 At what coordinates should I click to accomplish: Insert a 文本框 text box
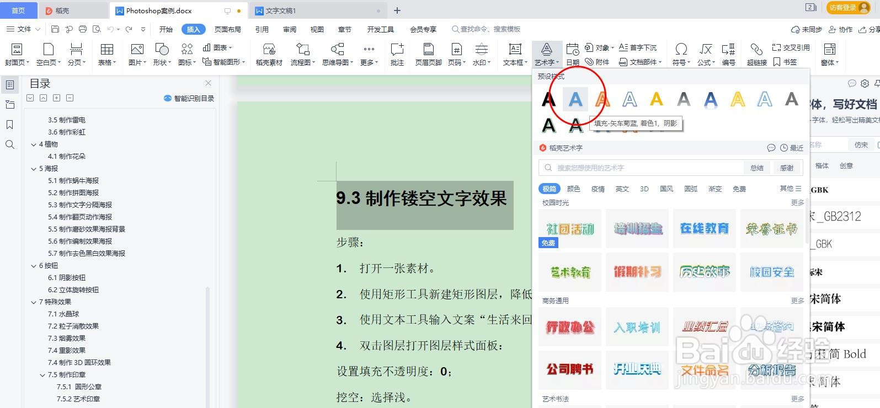515,55
